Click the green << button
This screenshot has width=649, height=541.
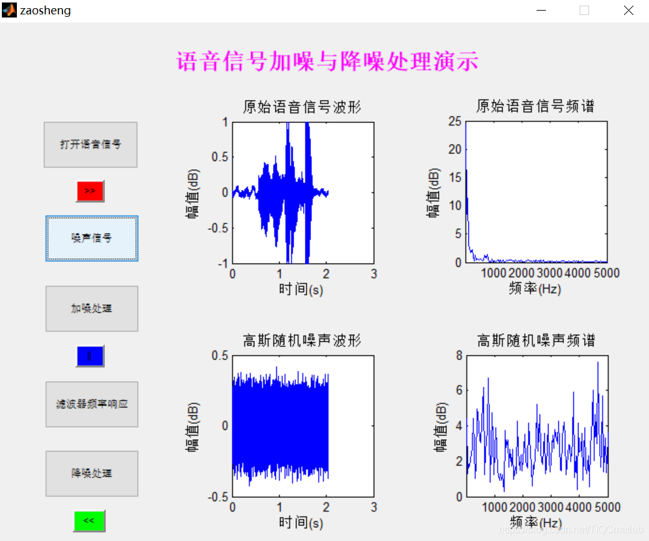click(89, 521)
